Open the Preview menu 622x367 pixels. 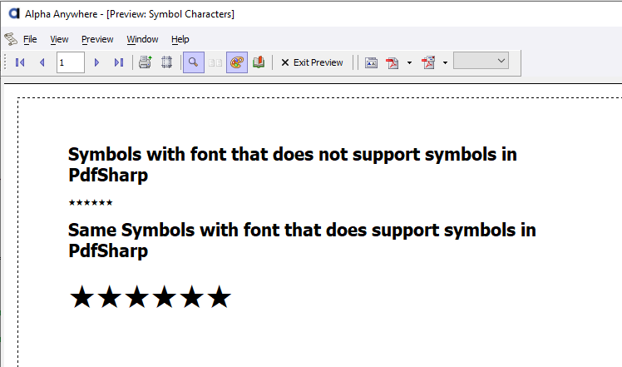(x=97, y=39)
